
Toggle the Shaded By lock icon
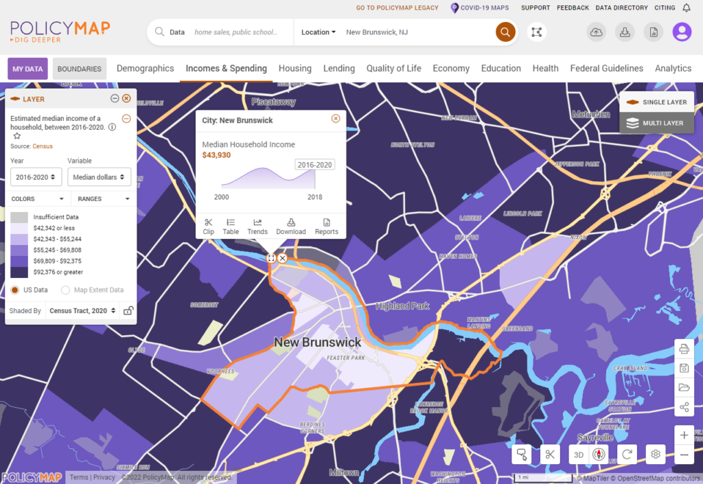coord(128,310)
